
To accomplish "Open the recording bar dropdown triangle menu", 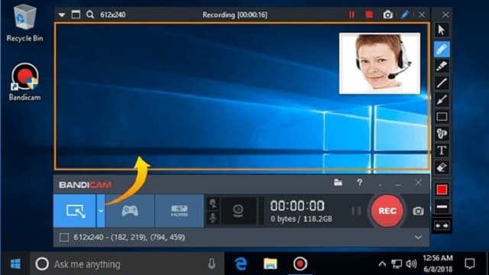I will coord(62,15).
